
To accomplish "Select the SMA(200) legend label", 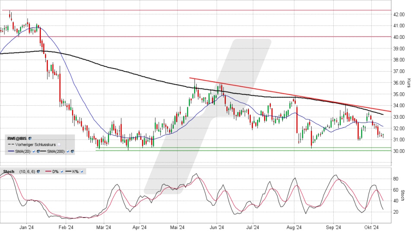I will 56,151.
